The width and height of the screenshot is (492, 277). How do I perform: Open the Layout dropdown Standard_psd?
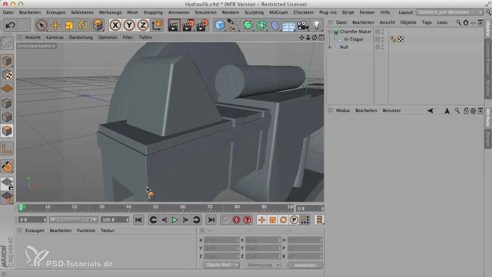450,12
